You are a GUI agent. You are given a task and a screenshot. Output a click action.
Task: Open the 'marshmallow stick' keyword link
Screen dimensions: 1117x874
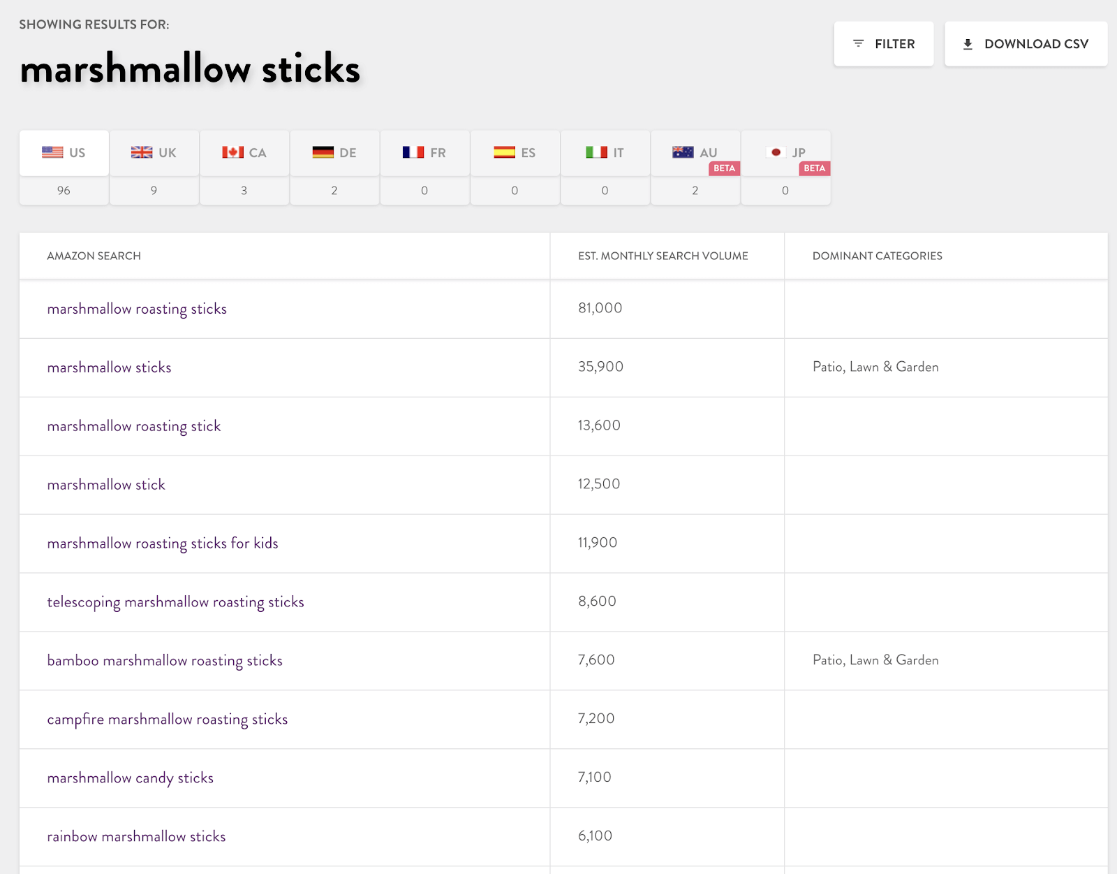click(x=106, y=485)
